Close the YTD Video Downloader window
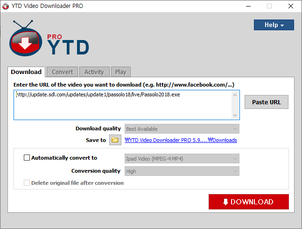The image size is (302, 229). point(291,6)
